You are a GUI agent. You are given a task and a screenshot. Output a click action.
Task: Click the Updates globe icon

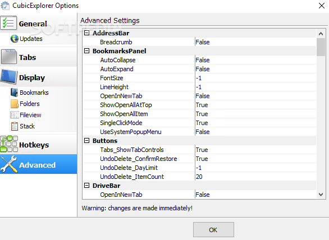coord(14,39)
